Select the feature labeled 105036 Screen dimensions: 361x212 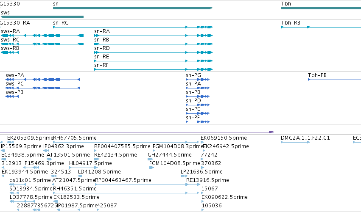pos(212,206)
